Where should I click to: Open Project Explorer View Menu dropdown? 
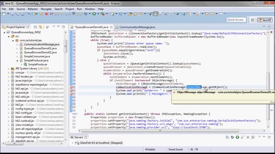coord(54,27)
